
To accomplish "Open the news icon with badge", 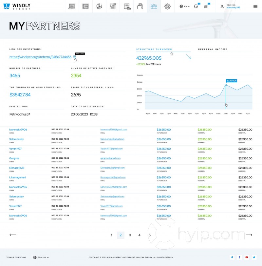I will coord(206,7).
